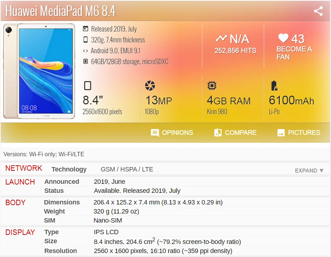
Task: Click the calendar icon beside Released 2019
Action: (x=85, y=29)
